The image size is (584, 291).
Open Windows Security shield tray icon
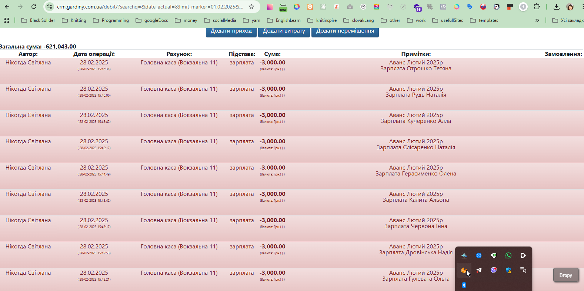[508, 270]
